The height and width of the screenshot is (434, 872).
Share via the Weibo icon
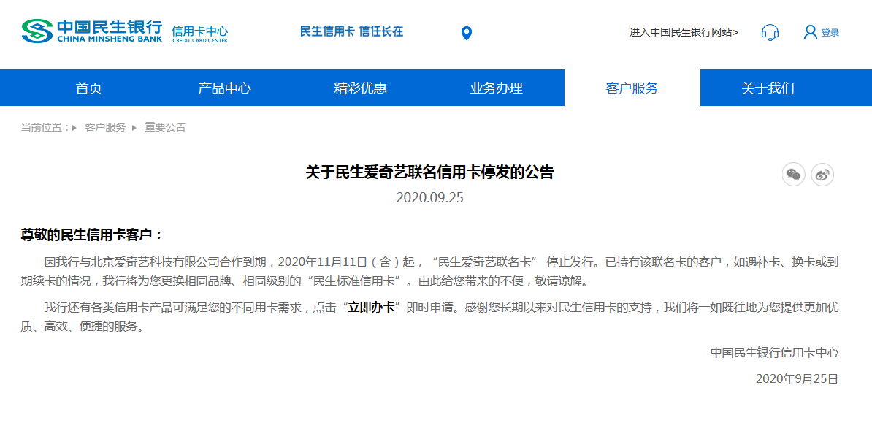pyautogui.click(x=822, y=175)
